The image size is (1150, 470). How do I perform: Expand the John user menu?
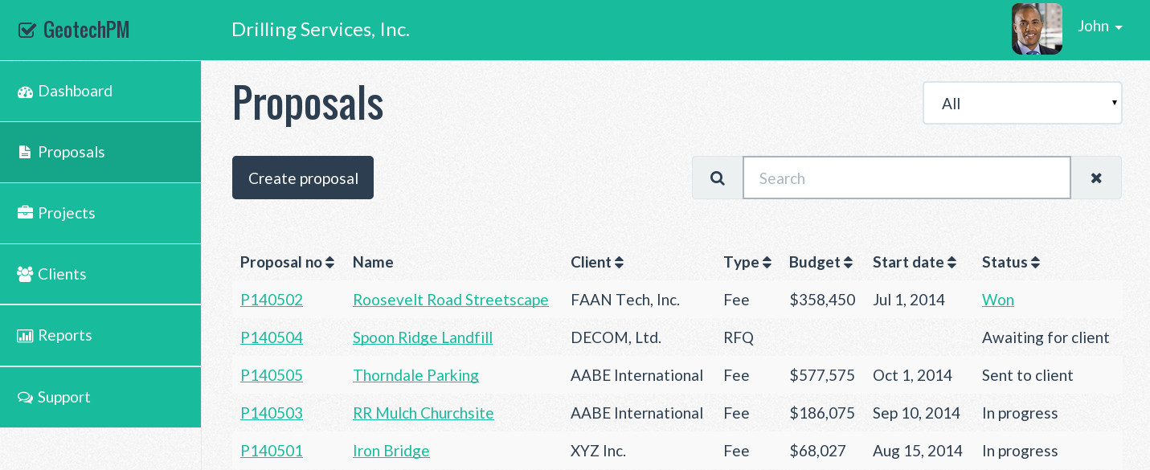coord(1099,27)
